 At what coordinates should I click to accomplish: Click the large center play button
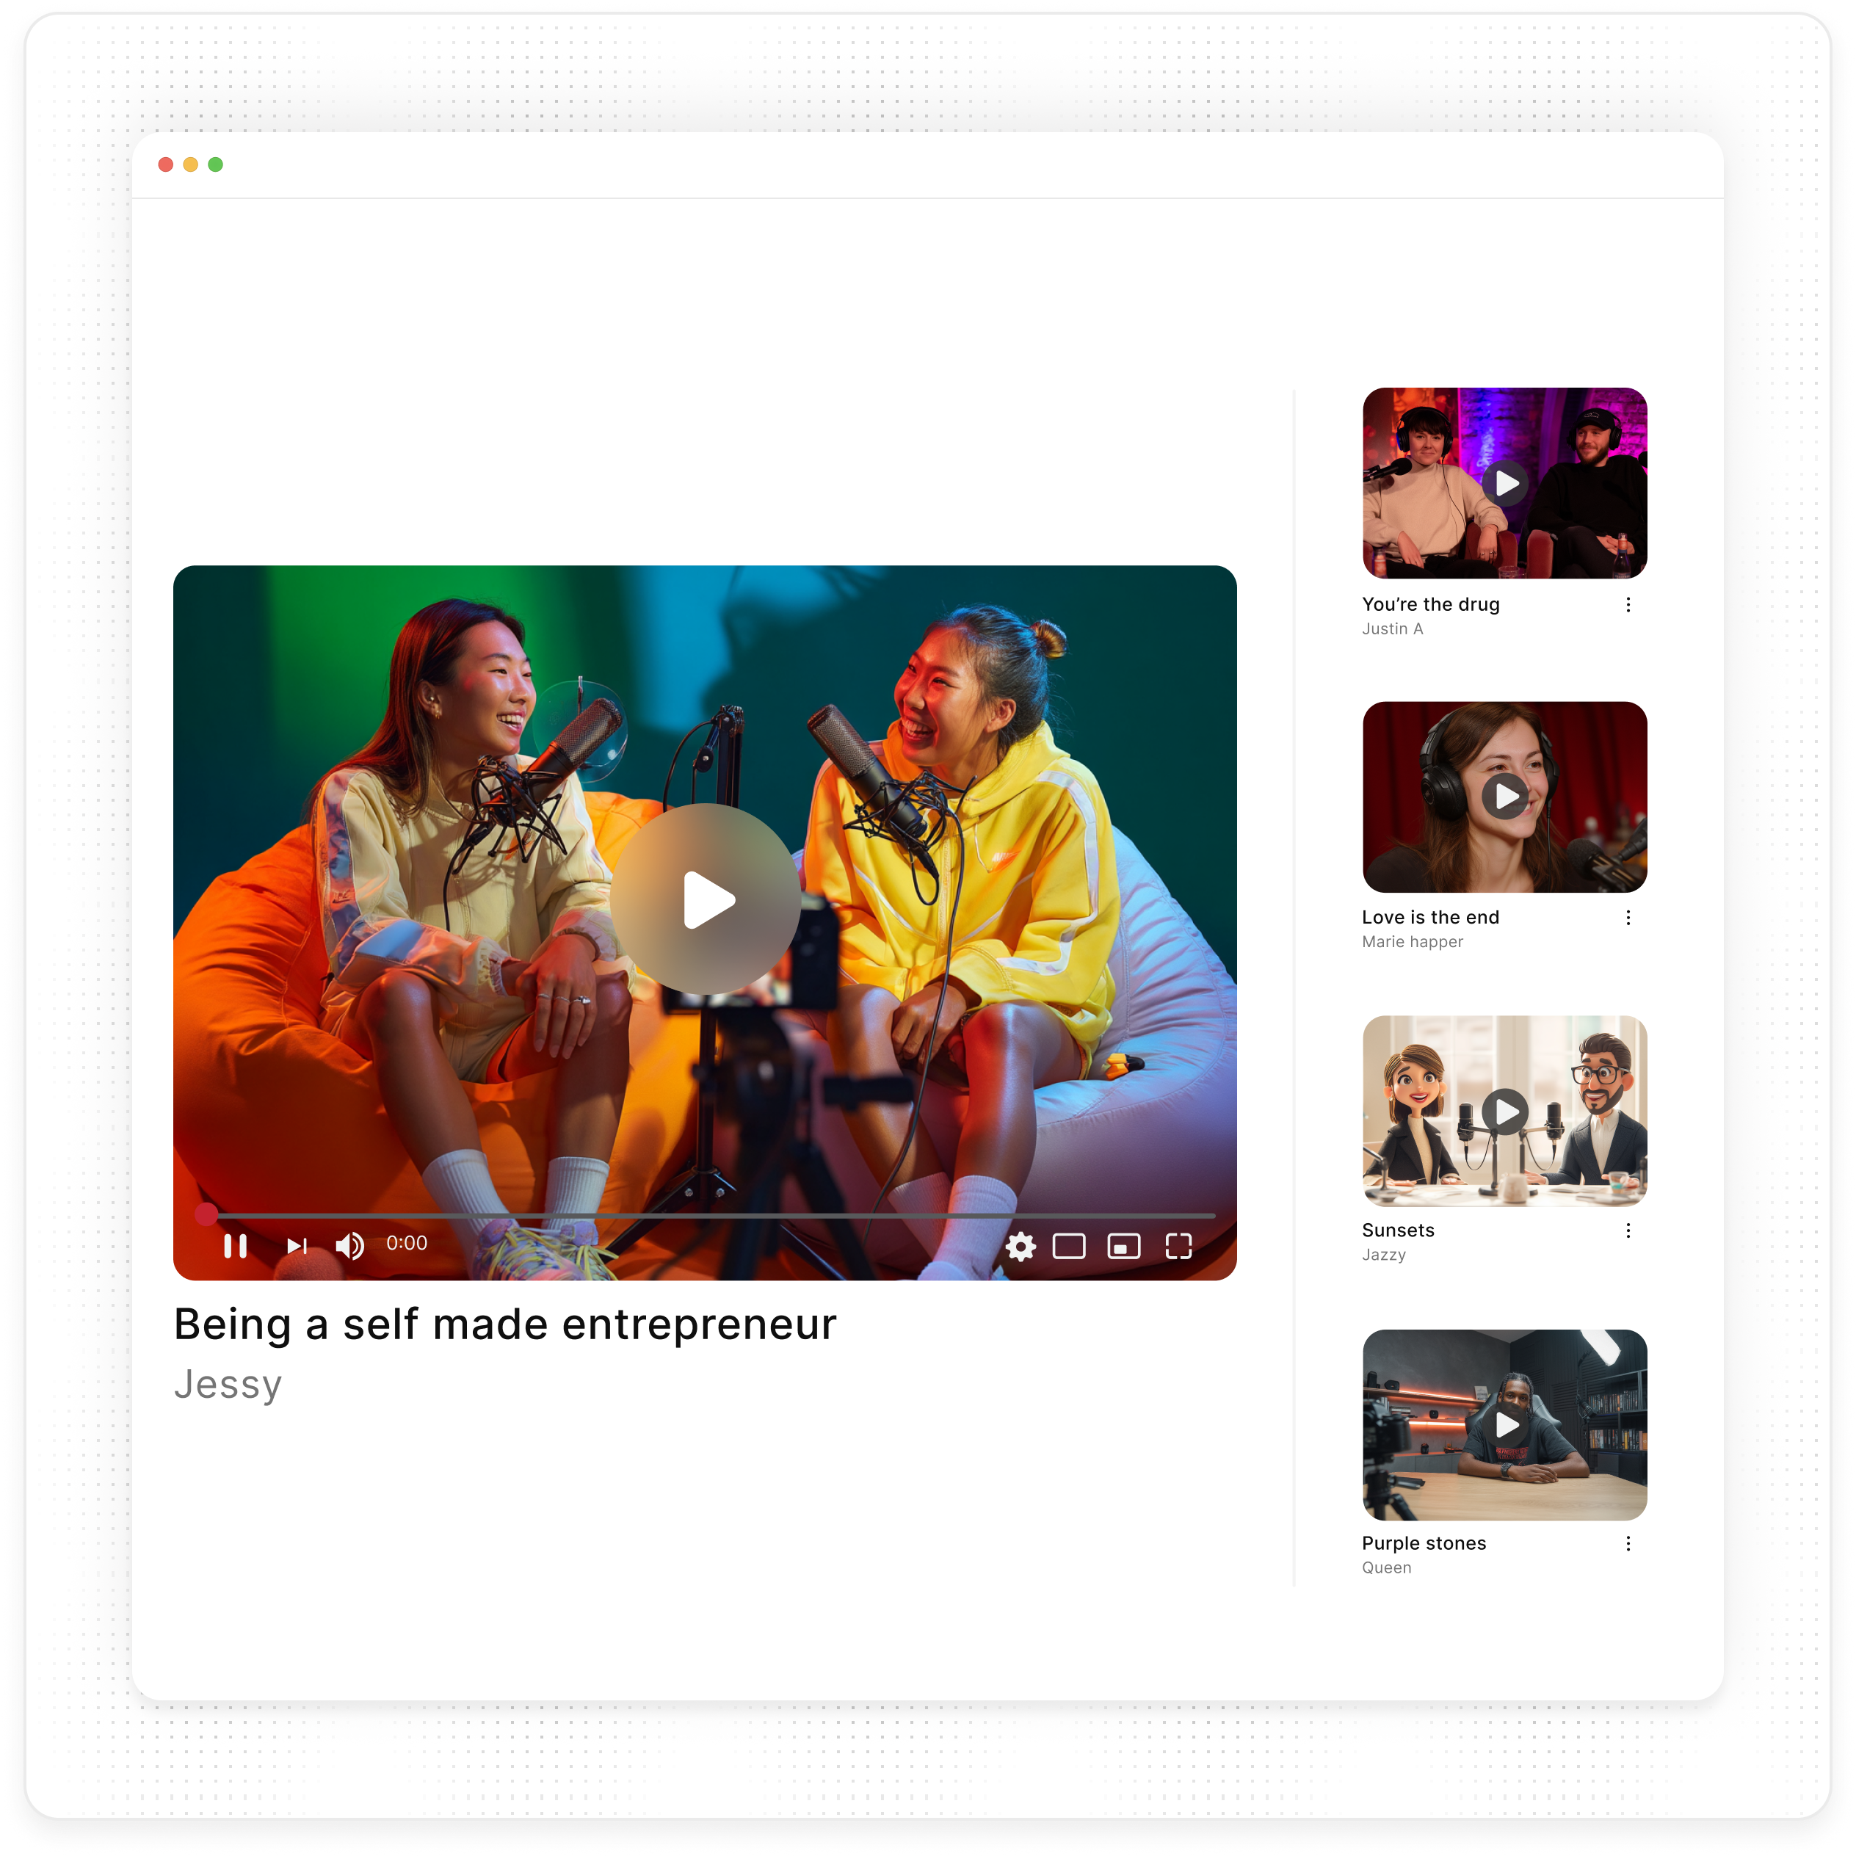coord(706,899)
